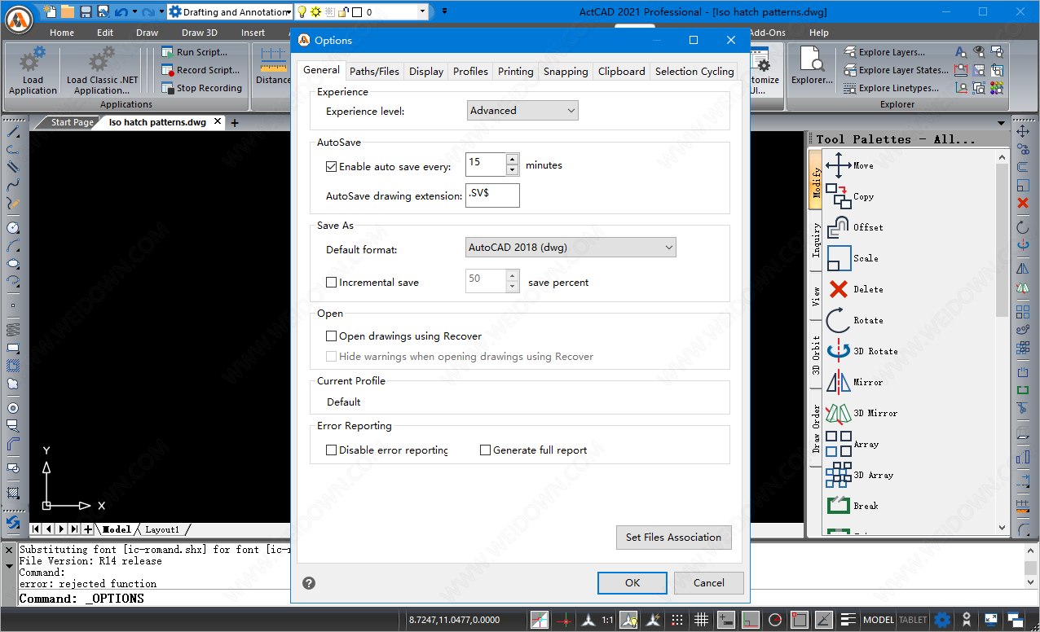Toggle MODEL space button in status bar
This screenshot has width=1040, height=632.
tap(879, 620)
